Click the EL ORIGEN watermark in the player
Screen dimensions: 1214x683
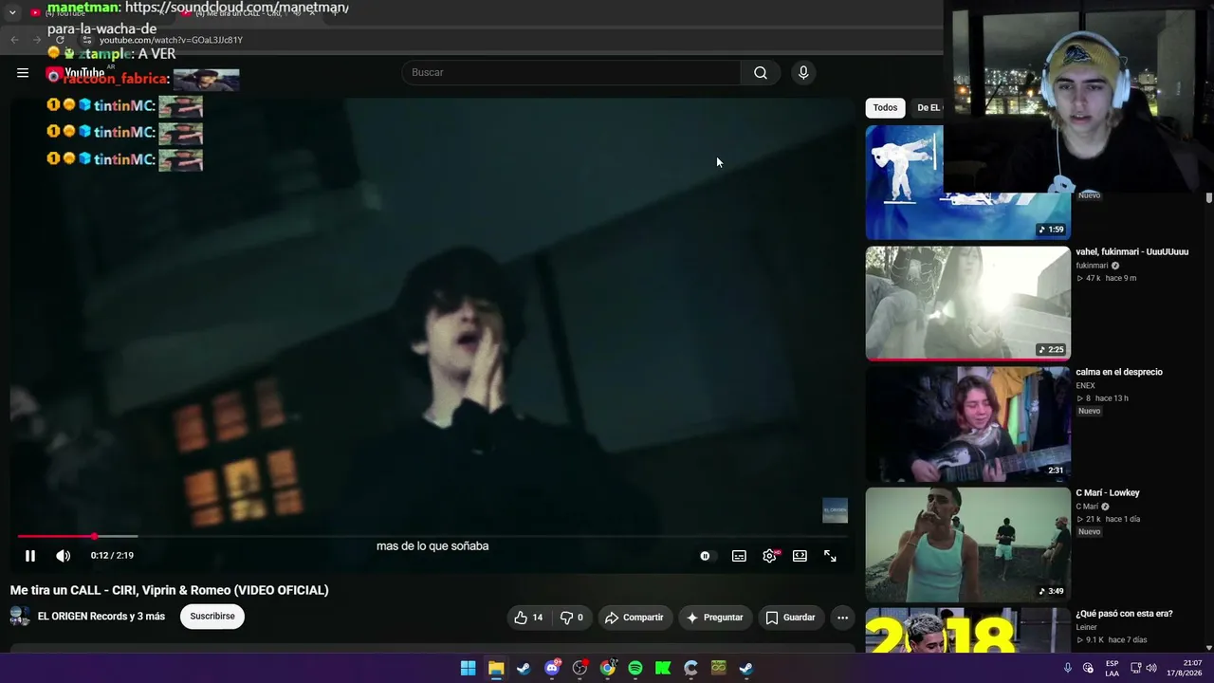pyautogui.click(x=835, y=510)
